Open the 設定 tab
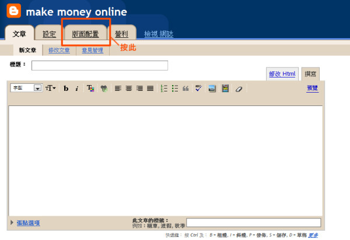350x240 pixels. pos(49,34)
